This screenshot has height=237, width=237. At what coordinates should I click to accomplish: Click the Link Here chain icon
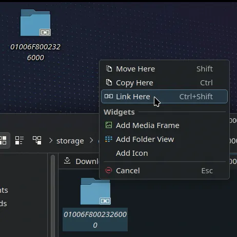[x=109, y=96]
